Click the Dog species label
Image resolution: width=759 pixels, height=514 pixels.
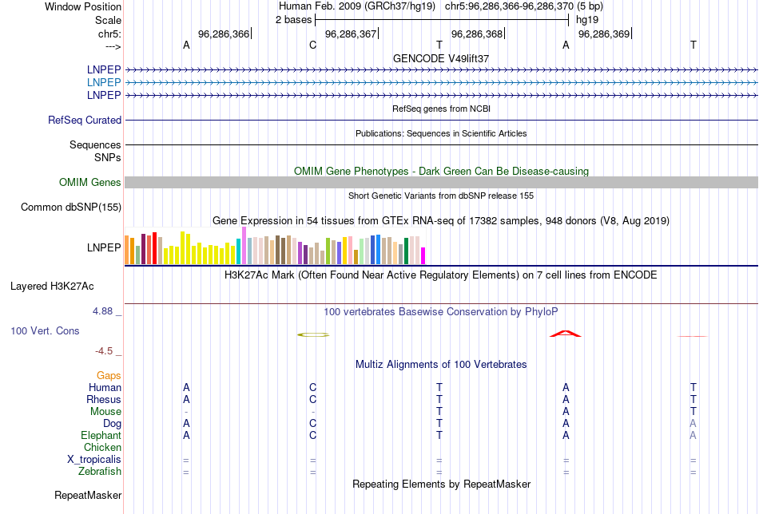pos(113,424)
